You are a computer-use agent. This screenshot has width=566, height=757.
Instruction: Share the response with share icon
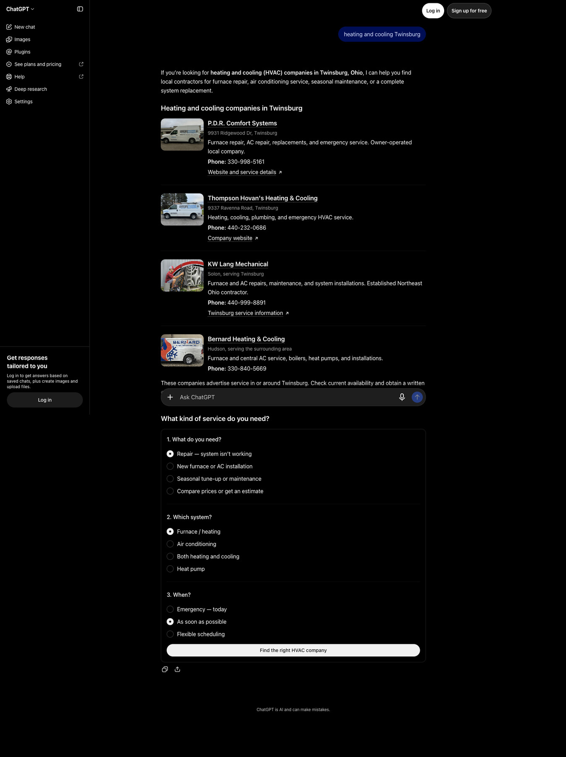pos(177,669)
